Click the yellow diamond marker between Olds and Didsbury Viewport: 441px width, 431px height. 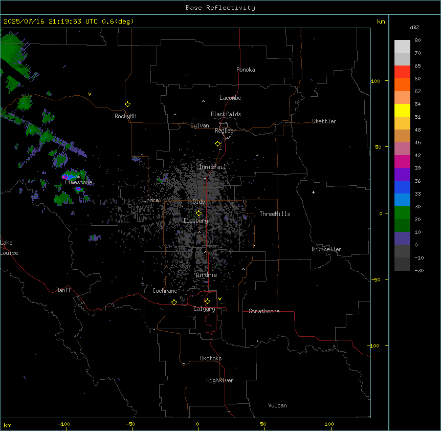[199, 213]
